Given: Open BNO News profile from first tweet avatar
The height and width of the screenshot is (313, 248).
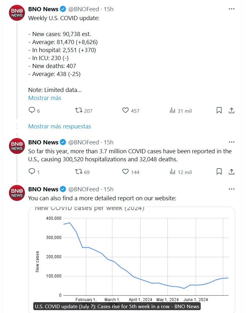Looking at the screenshot, I should click(x=17, y=13).
